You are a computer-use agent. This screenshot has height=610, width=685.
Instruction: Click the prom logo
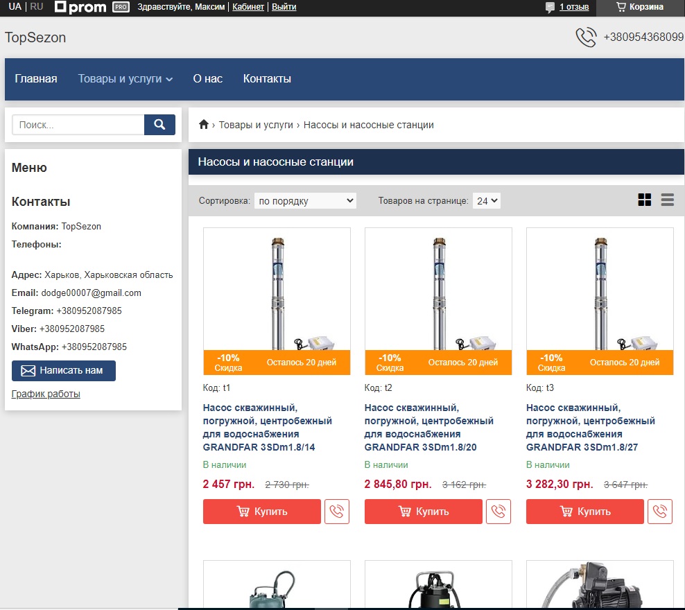click(x=81, y=7)
